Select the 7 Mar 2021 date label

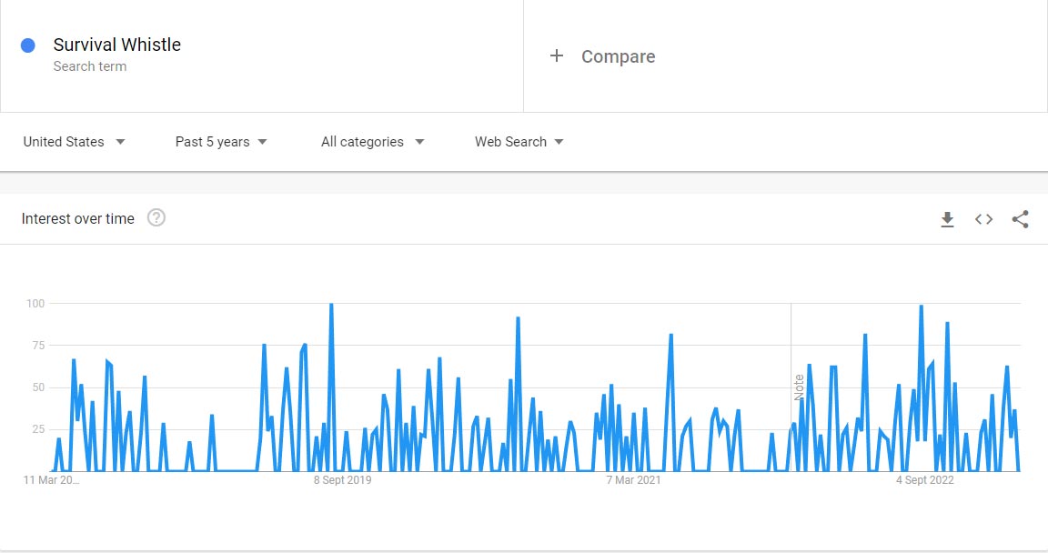point(634,480)
